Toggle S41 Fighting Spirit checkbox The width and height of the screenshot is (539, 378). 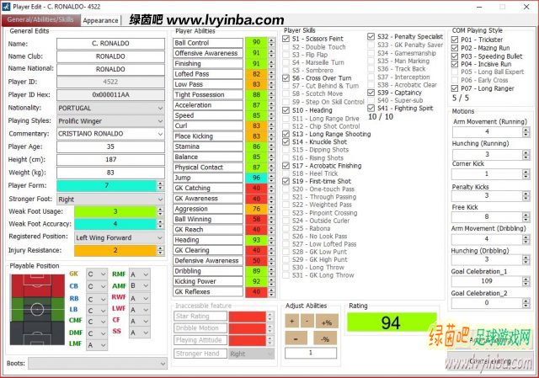[371, 108]
